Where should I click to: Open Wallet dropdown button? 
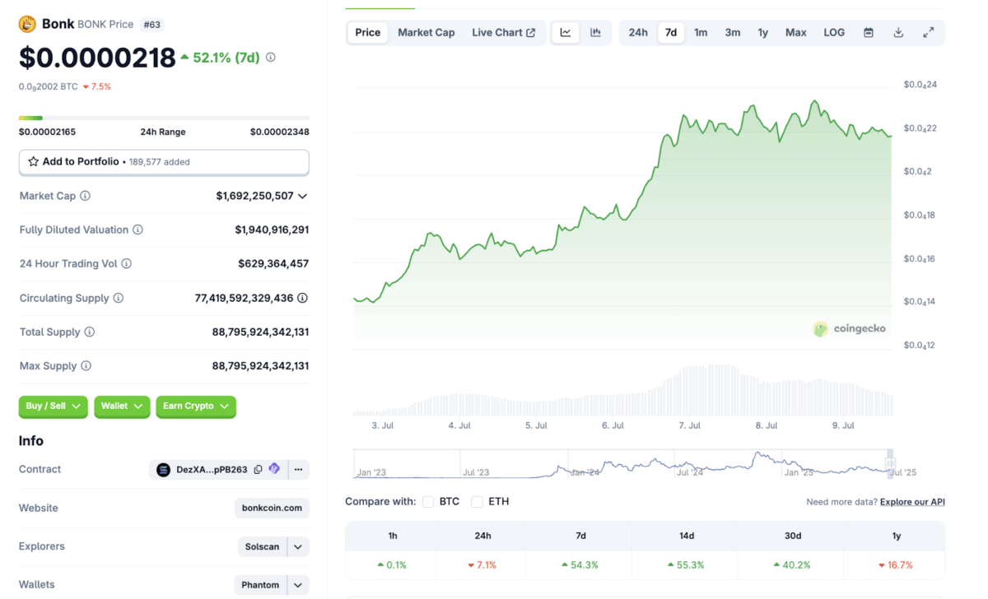(x=122, y=406)
